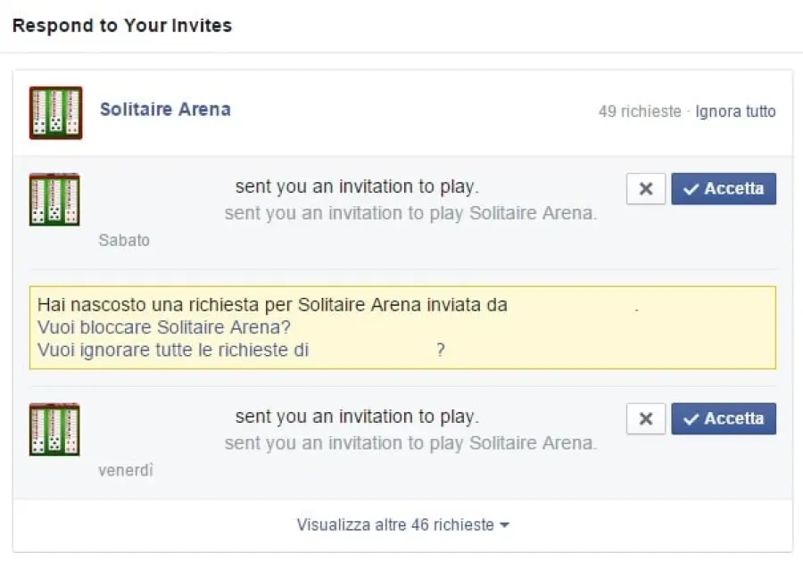The width and height of the screenshot is (803, 561).
Task: Dismiss Sabato's invite using the X icon
Action: point(645,188)
